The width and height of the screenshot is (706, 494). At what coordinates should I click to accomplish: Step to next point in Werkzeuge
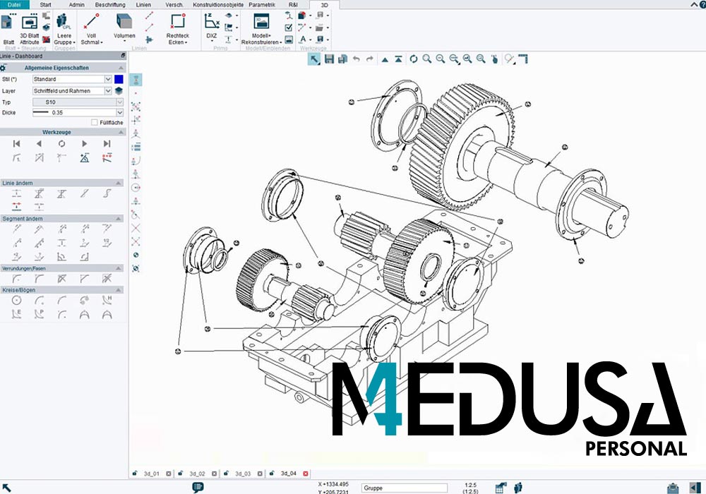pos(84,143)
